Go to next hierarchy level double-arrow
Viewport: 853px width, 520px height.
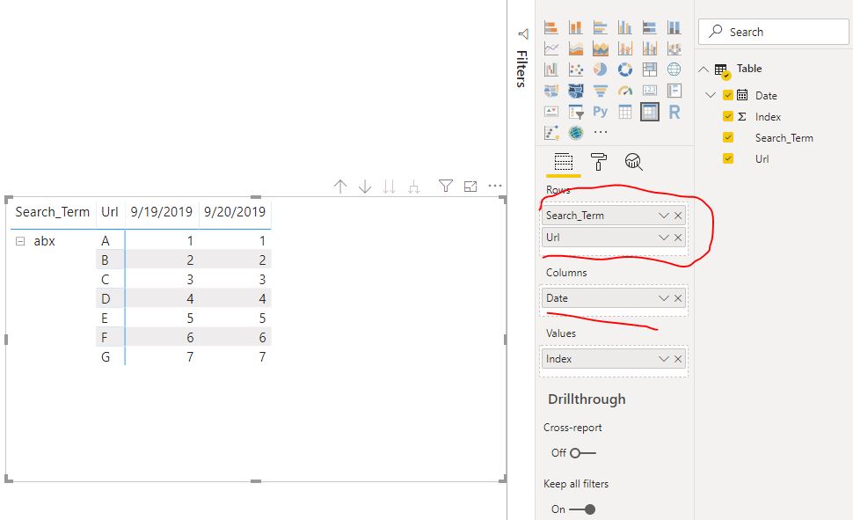pyautogui.click(x=389, y=187)
